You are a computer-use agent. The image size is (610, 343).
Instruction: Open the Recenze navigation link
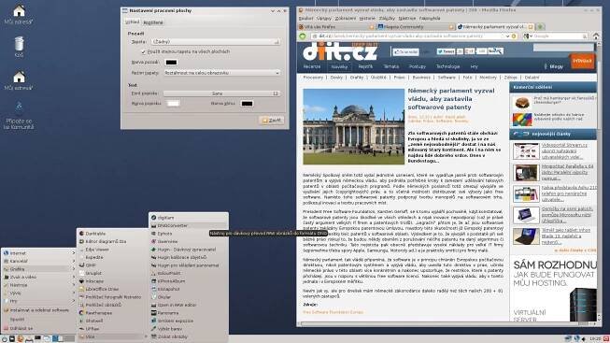point(312,66)
